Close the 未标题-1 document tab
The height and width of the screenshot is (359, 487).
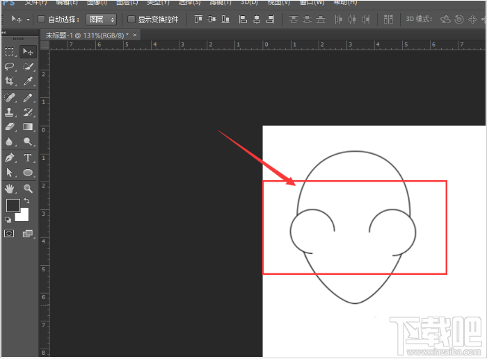coord(135,35)
